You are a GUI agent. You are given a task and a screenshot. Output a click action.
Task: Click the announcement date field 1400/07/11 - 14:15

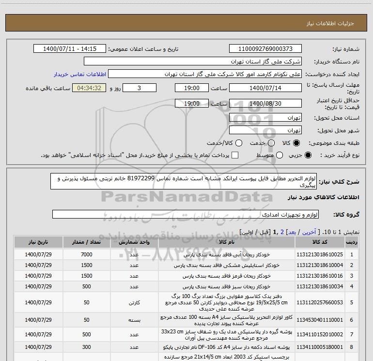pos(70,48)
